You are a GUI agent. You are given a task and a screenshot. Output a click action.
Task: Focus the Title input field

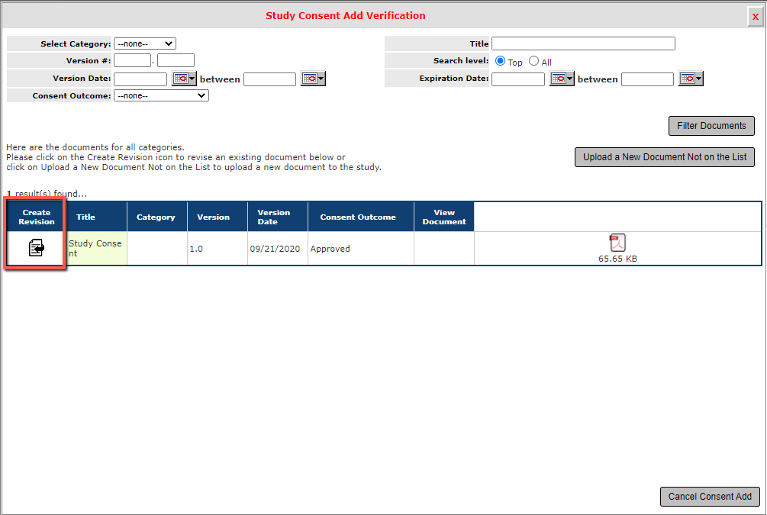[583, 43]
